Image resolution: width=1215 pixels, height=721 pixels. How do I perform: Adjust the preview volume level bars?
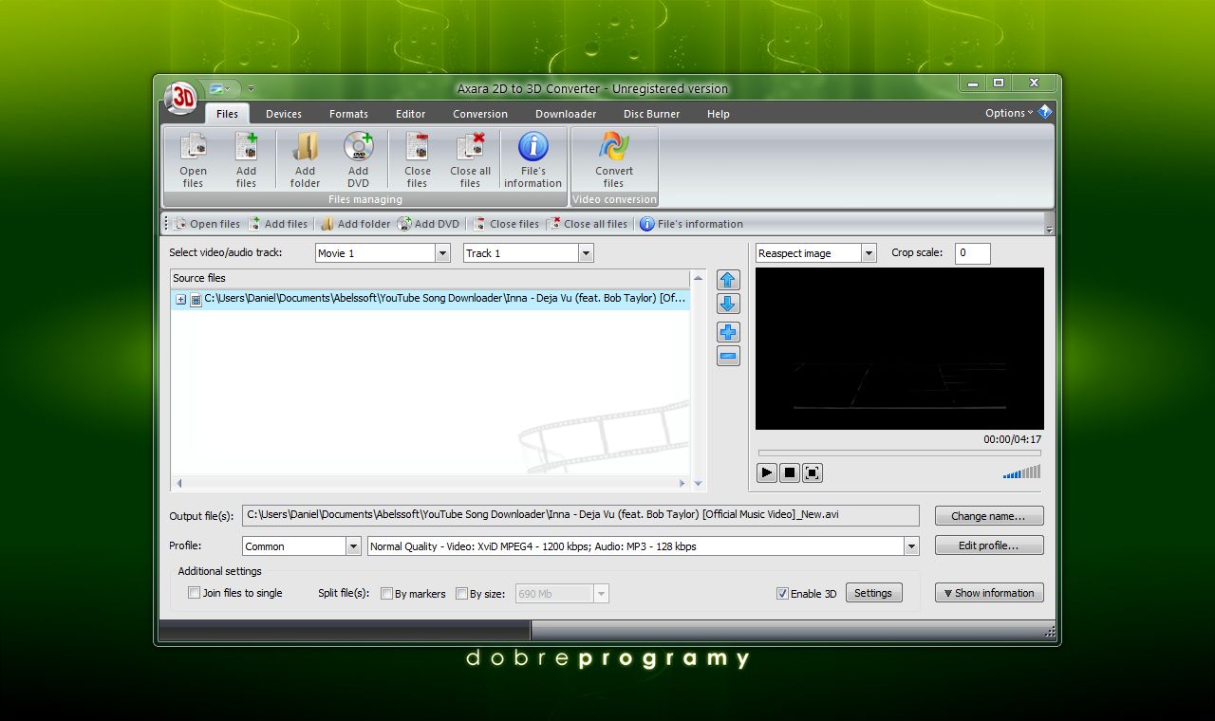pos(1021,471)
